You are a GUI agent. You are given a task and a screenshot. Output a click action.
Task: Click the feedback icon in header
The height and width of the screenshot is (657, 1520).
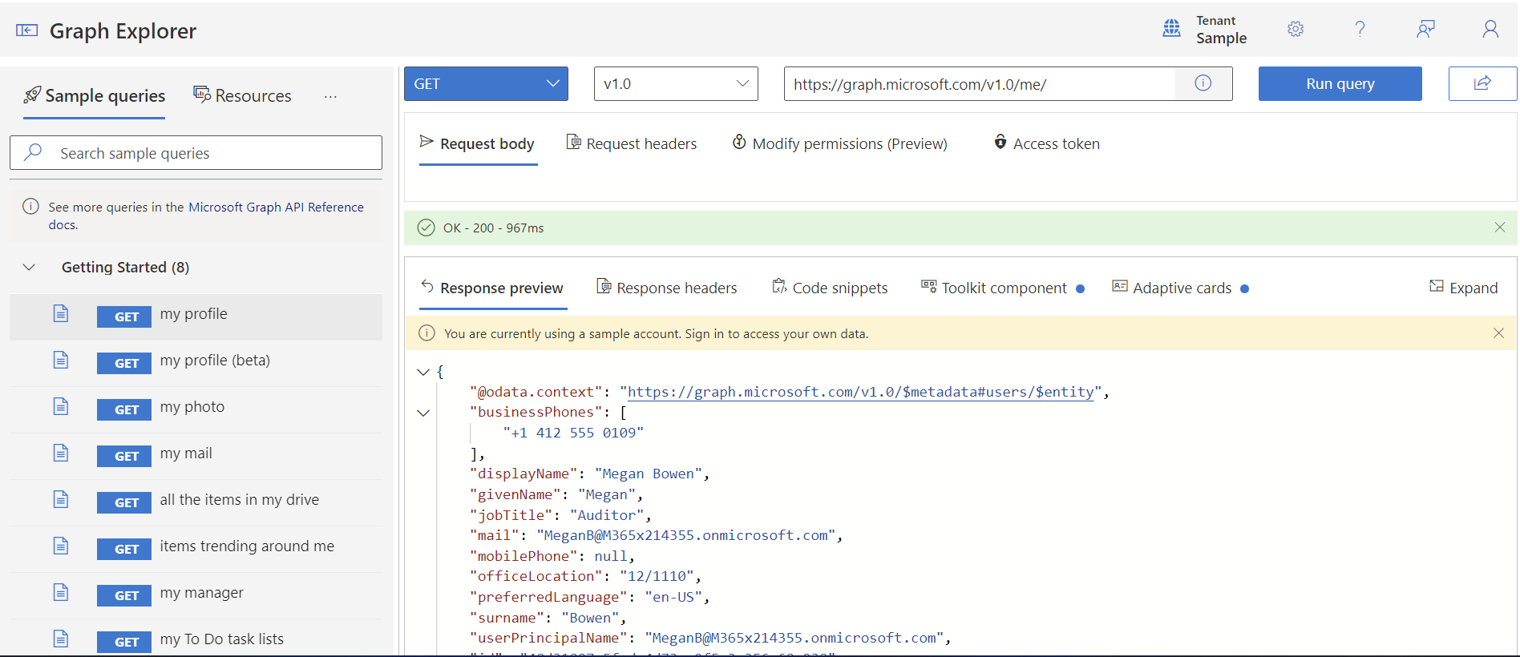[x=1425, y=29]
